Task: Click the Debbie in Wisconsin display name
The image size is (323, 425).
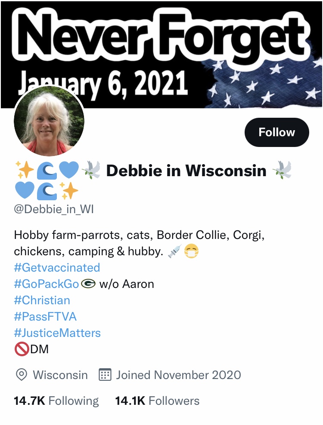Action: 186,171
